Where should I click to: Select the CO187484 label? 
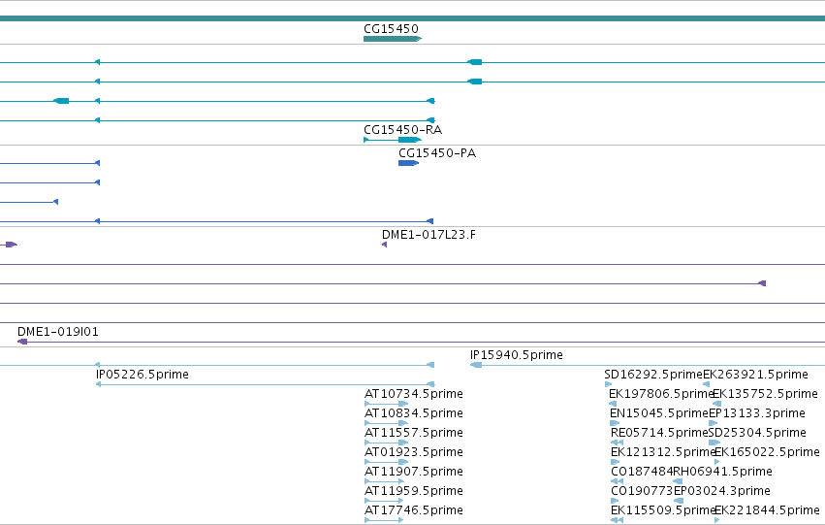pos(642,472)
